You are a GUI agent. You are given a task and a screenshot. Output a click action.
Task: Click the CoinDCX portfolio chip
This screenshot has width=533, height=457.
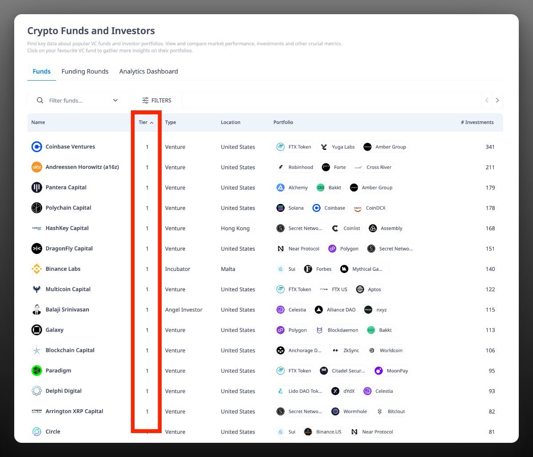[x=370, y=208]
